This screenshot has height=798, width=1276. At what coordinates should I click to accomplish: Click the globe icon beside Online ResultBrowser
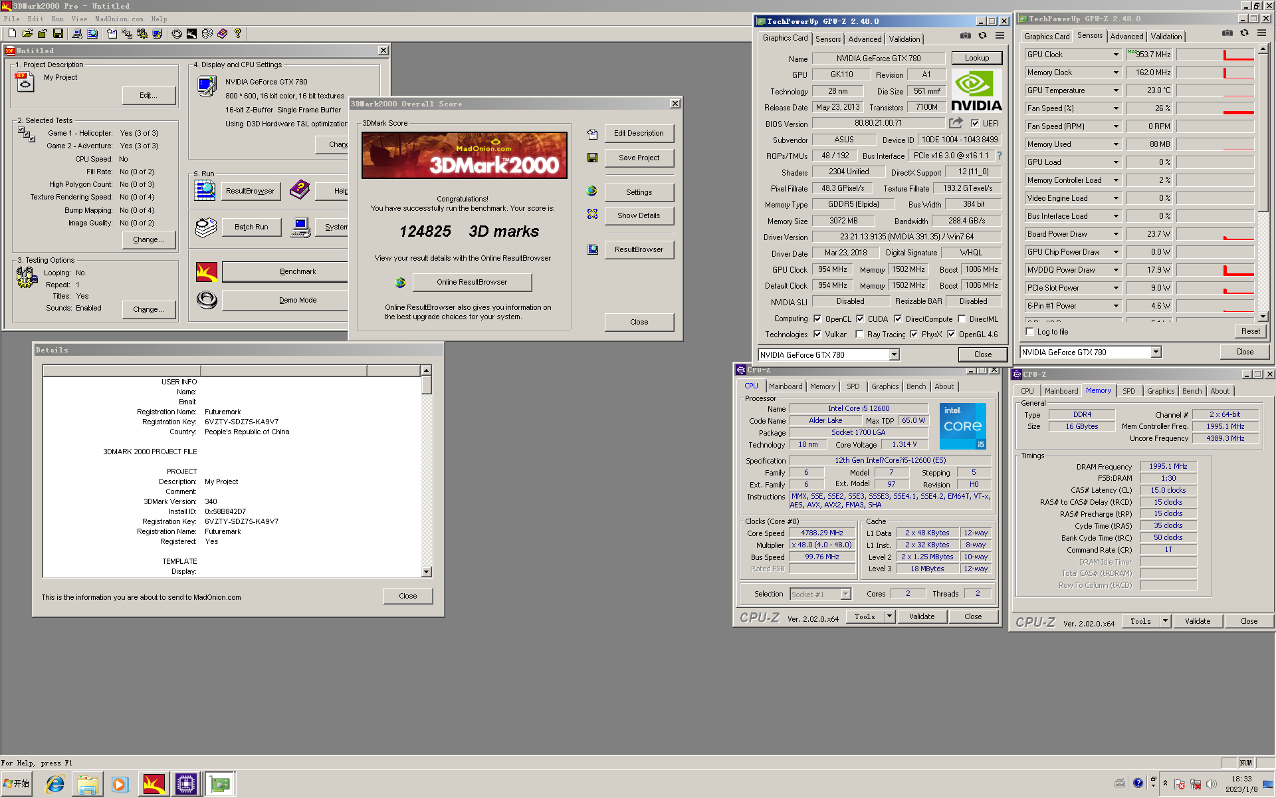pos(400,283)
